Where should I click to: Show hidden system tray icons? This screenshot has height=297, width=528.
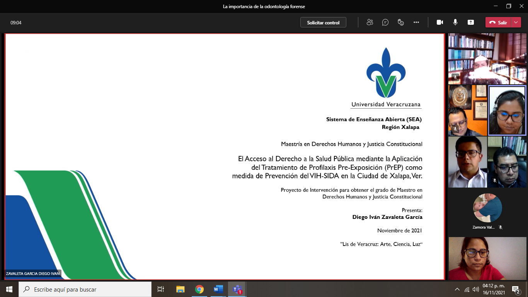click(457, 289)
